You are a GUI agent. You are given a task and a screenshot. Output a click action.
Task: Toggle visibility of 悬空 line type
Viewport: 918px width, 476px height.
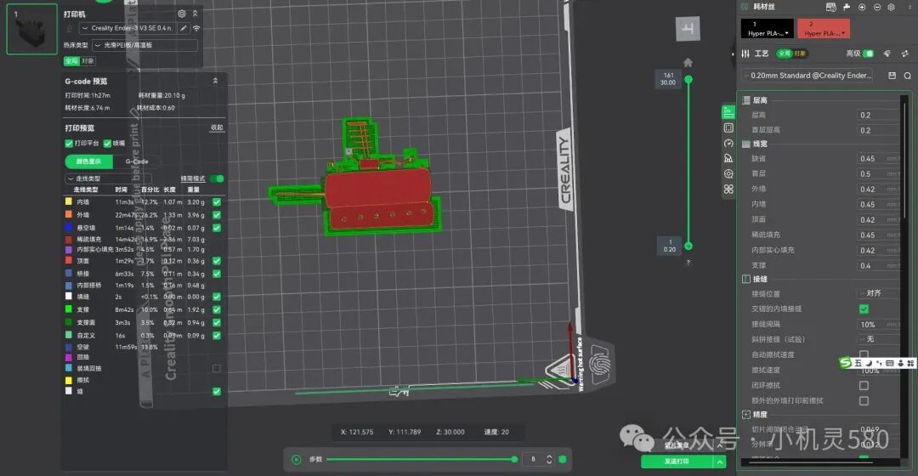(217, 228)
